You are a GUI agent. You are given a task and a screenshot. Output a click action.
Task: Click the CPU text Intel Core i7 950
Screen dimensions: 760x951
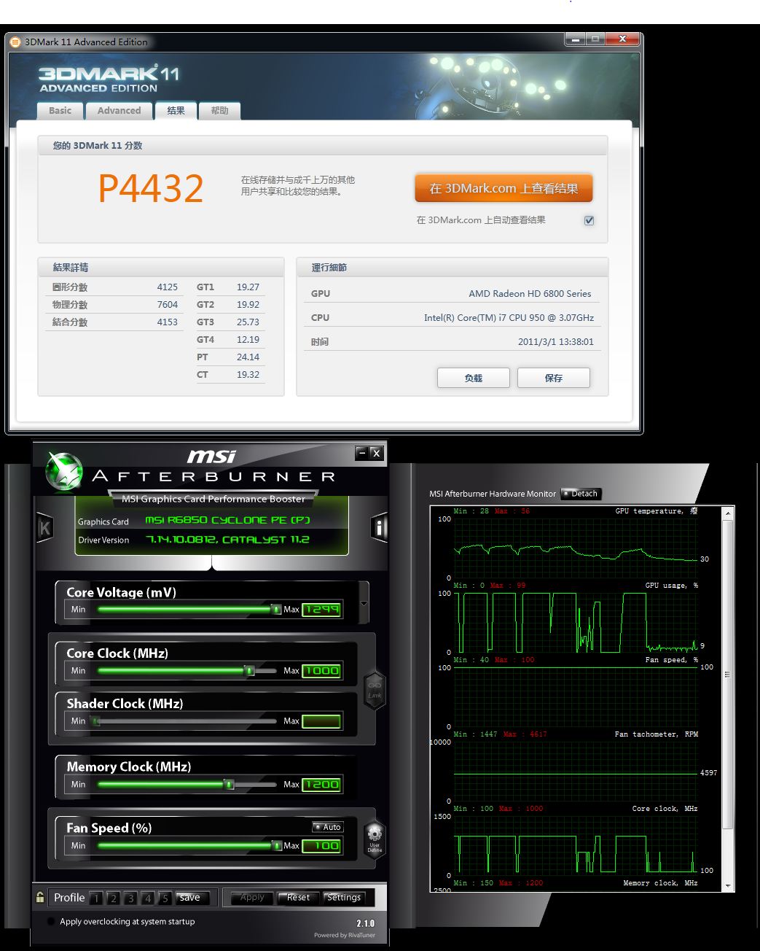[x=509, y=318]
